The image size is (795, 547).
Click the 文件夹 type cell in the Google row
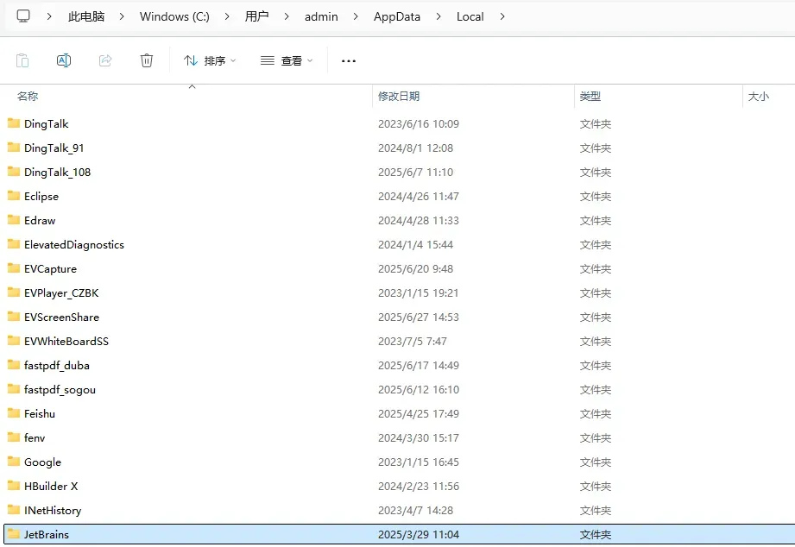pyautogui.click(x=596, y=462)
